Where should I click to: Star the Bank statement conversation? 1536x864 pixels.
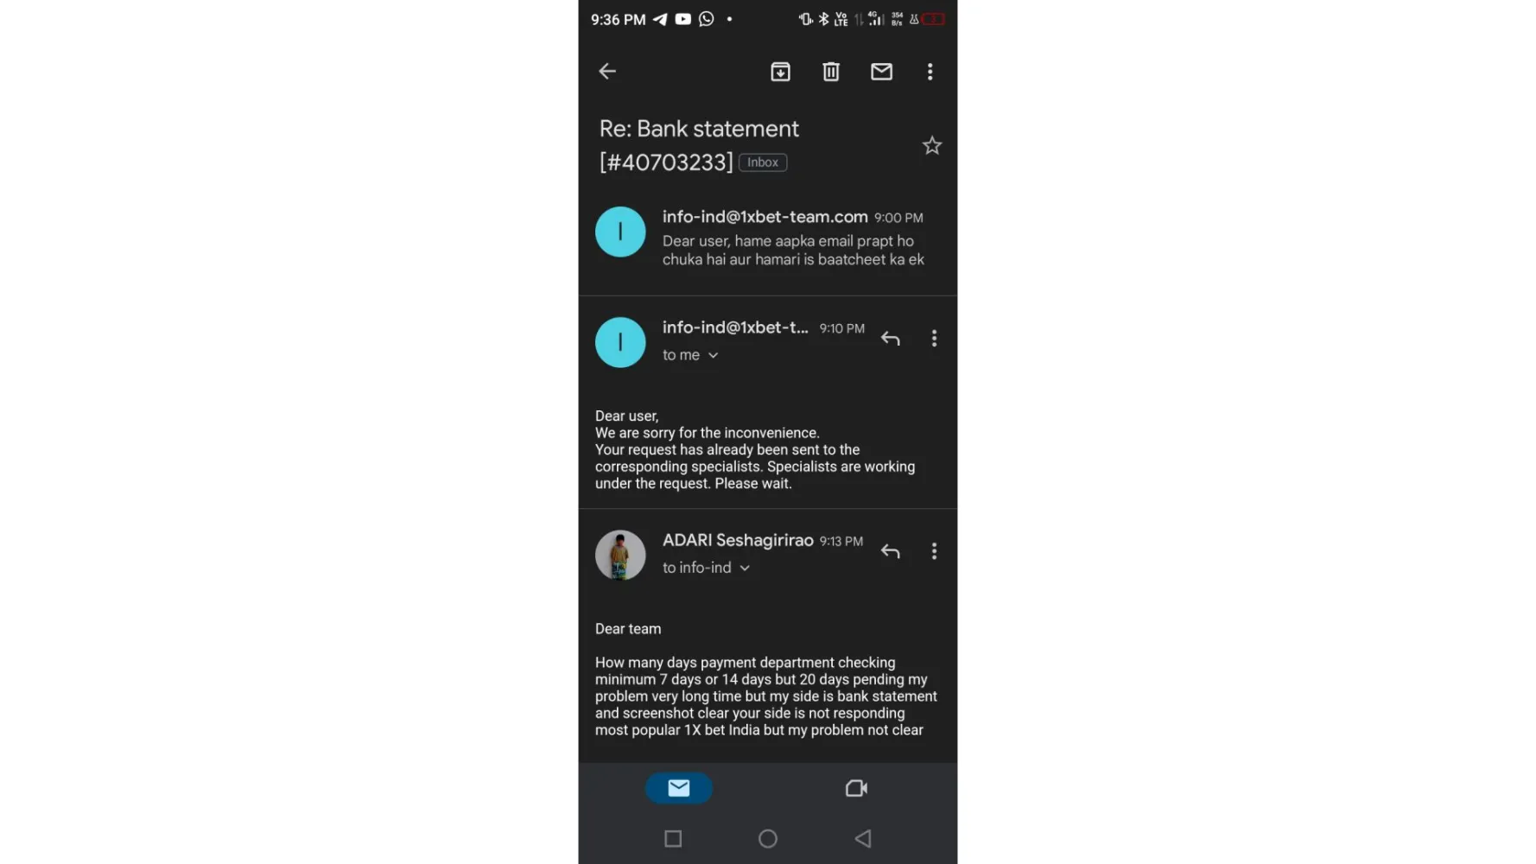point(932,145)
